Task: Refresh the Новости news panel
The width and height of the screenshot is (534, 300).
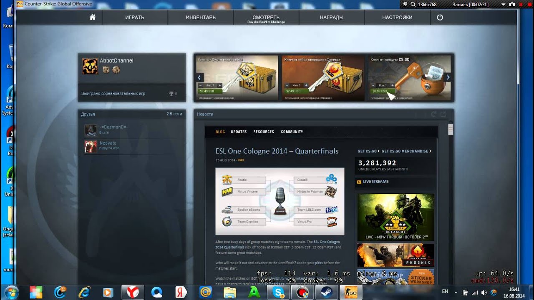Action: (434, 114)
